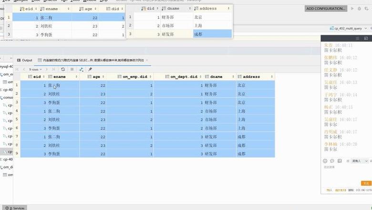Viewport: 372px width, 210px height.
Task: Click the 张二狗 cell in result row 1
Action: [x=63, y=85]
